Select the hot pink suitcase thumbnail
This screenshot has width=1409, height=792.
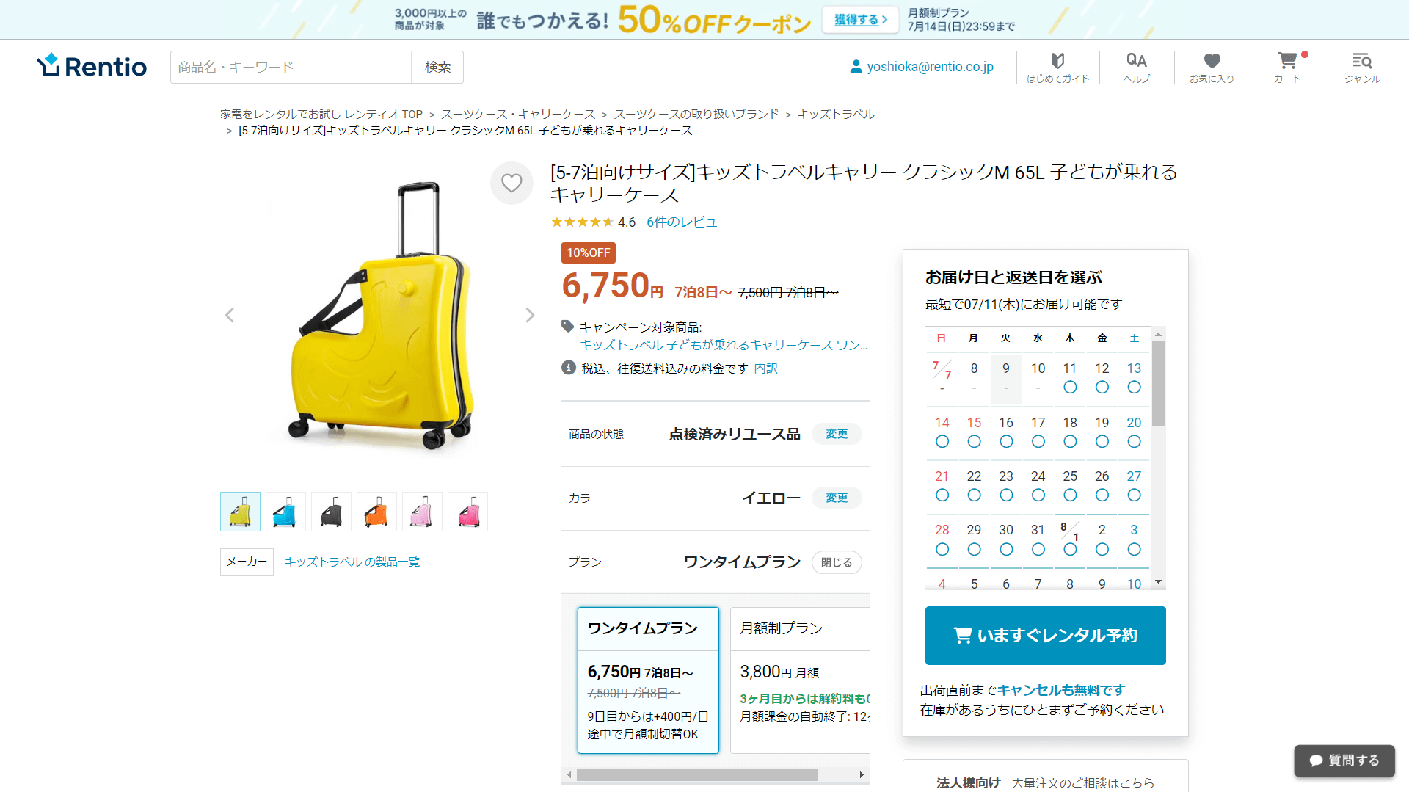click(467, 512)
